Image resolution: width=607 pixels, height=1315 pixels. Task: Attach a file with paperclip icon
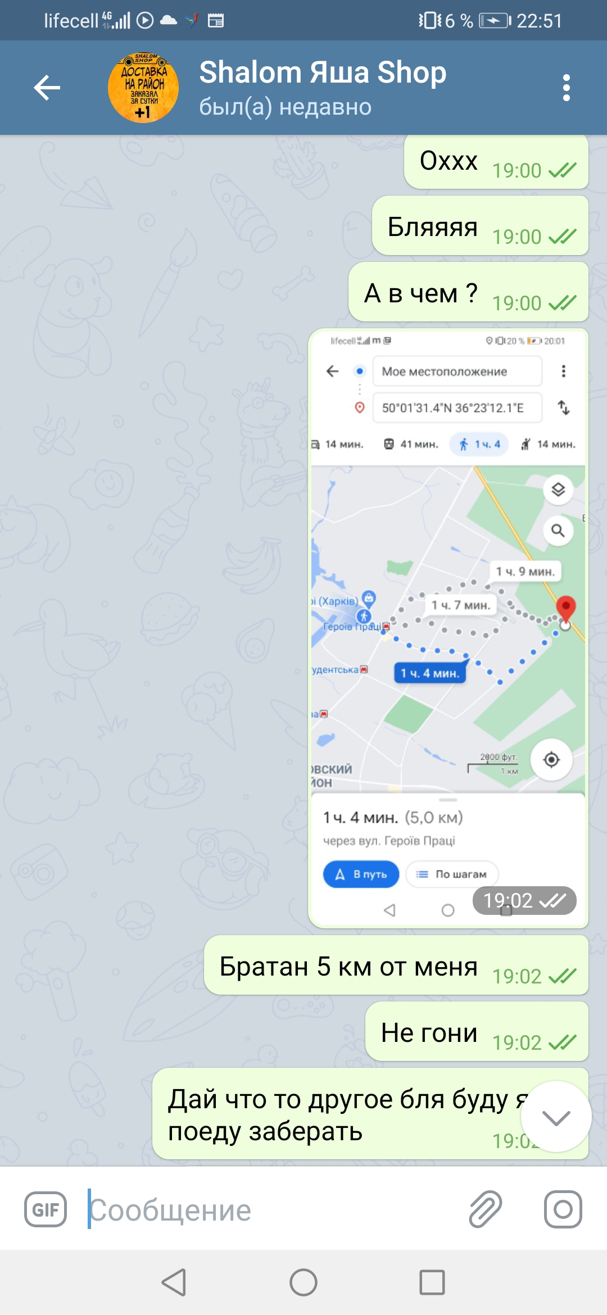point(485,1209)
